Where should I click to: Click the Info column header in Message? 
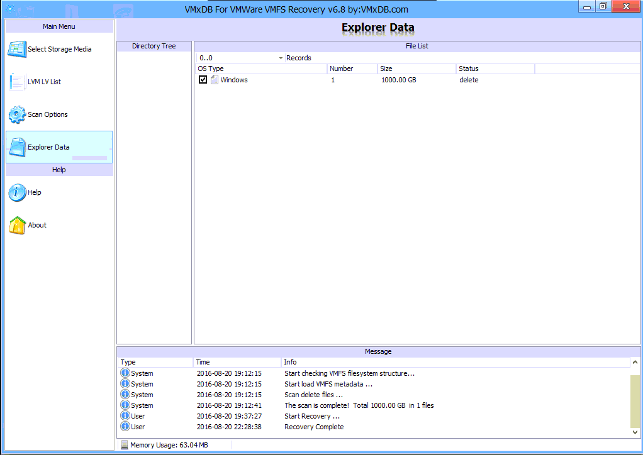click(456, 362)
